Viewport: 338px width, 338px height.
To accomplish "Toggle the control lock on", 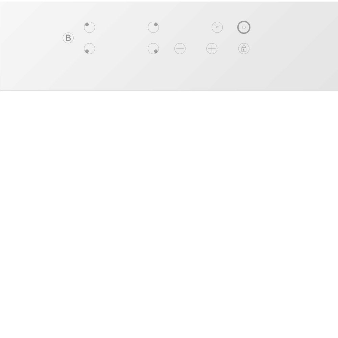I will tap(244, 48).
